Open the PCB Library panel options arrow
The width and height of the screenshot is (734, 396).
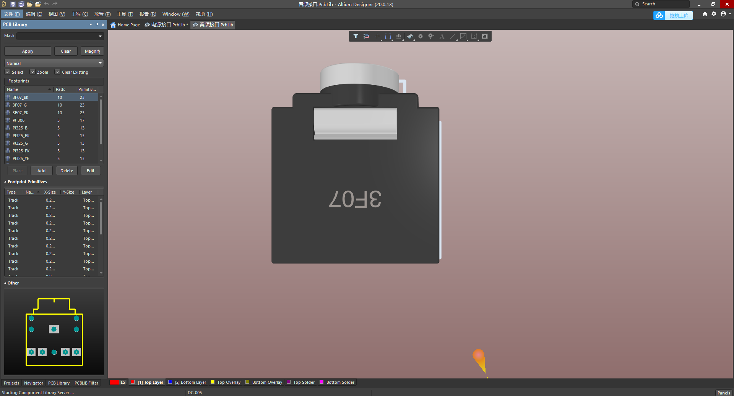point(91,24)
